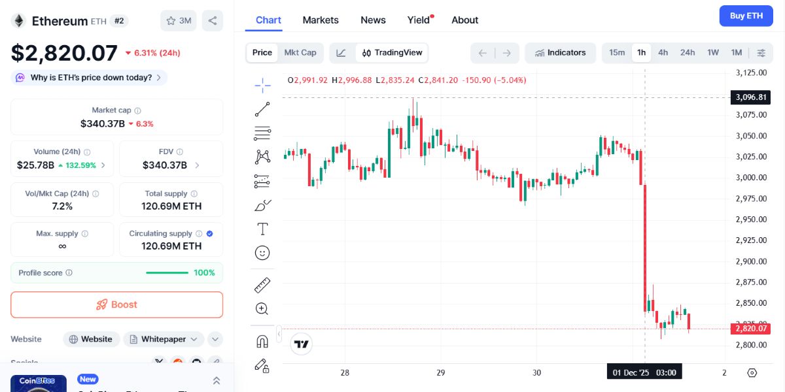
Task: Open Ethereum's Reddit social link
Action: pyautogui.click(x=177, y=361)
